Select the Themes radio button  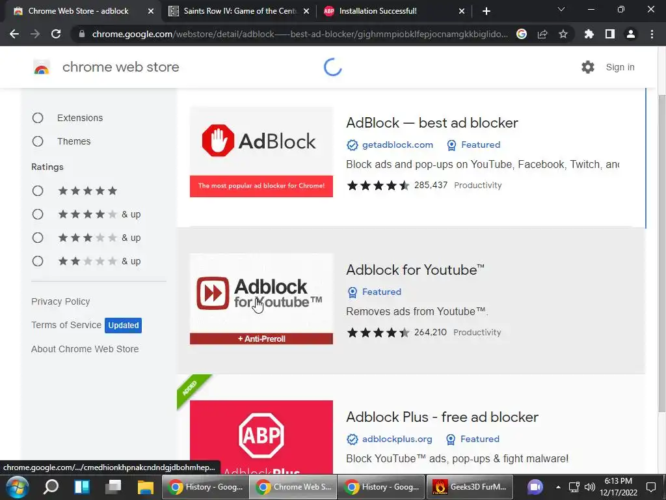coord(38,141)
